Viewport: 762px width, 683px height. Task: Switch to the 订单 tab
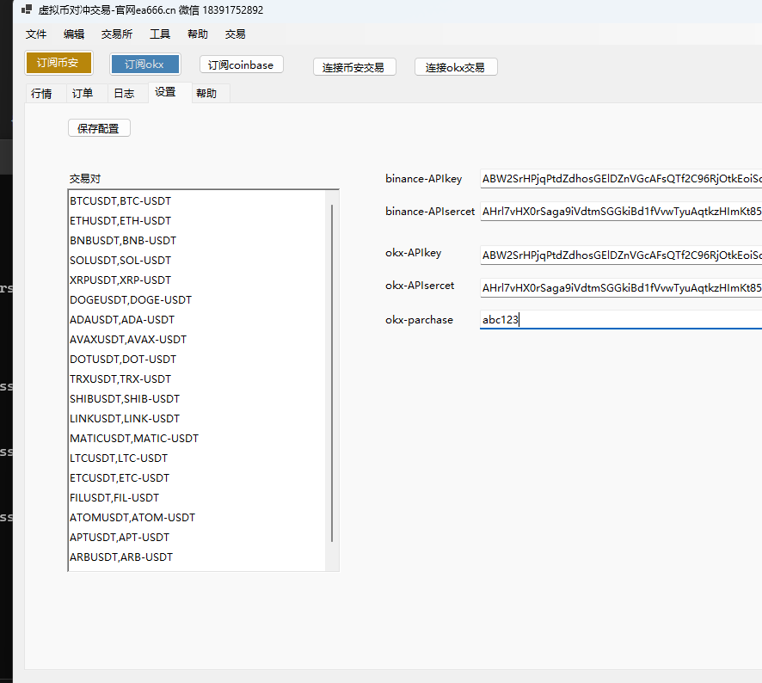[x=83, y=94]
